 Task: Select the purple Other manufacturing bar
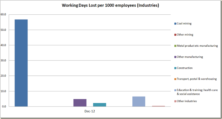(80, 103)
